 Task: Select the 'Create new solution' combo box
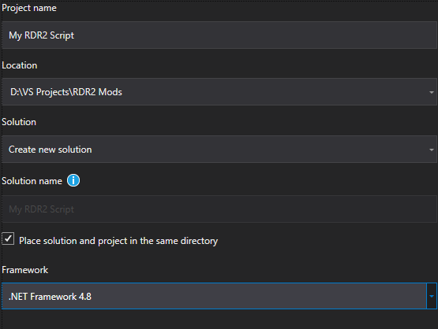pyautogui.click(x=219, y=150)
